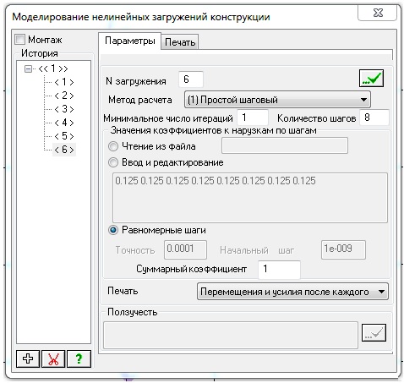Open help with green question mark
The image size is (404, 383).
79,358
